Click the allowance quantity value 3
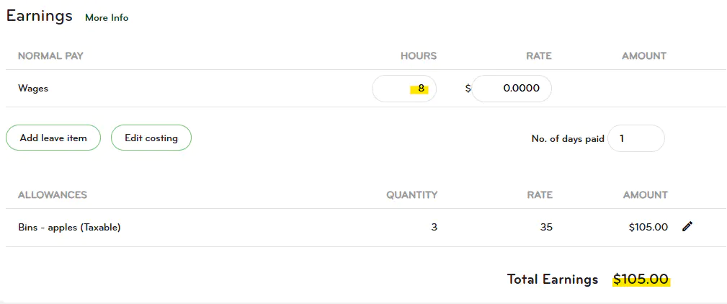This screenshot has height=304, width=727. pos(434,227)
